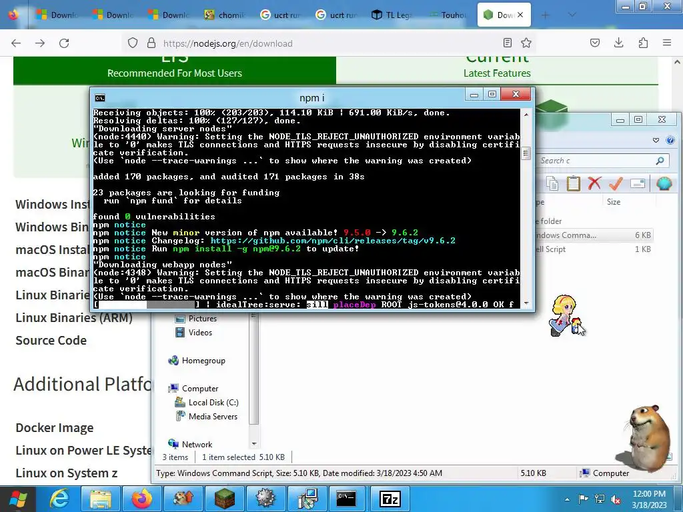Open clock showing 12:00 PM
The image size is (683, 512).
coord(649,499)
